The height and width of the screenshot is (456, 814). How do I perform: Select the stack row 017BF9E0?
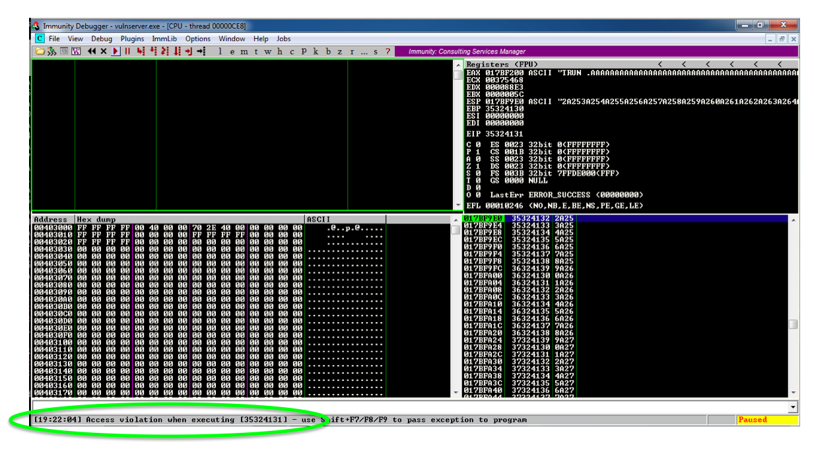click(626, 218)
